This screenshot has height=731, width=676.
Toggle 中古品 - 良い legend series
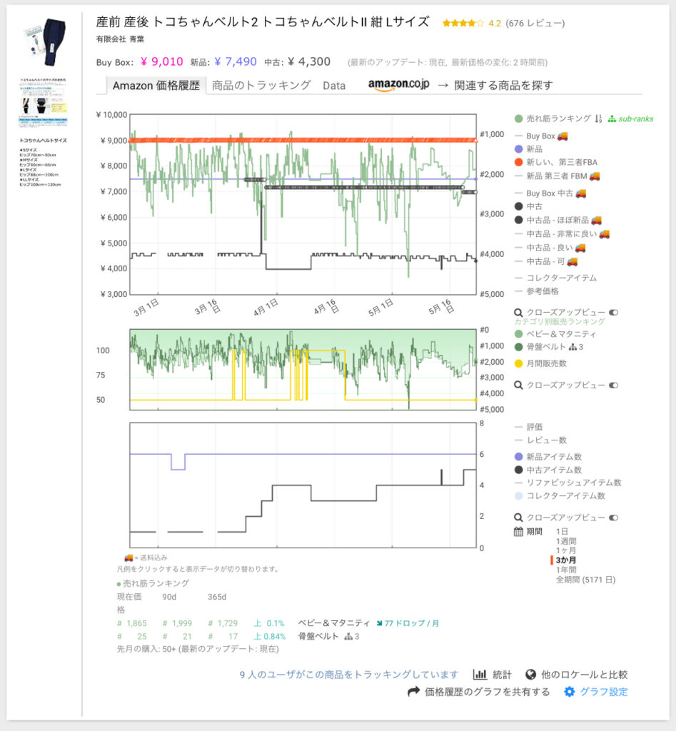(x=550, y=248)
